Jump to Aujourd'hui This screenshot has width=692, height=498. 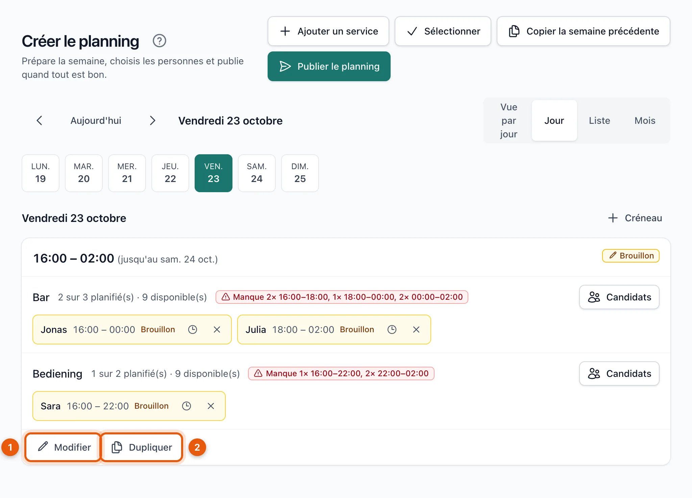(x=96, y=120)
